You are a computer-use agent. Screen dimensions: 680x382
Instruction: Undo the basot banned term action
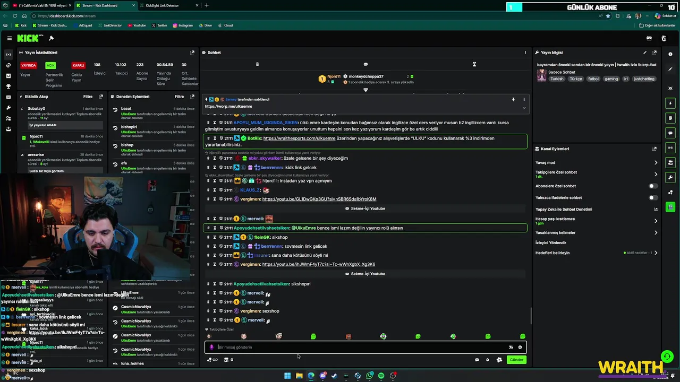[x=115, y=110]
